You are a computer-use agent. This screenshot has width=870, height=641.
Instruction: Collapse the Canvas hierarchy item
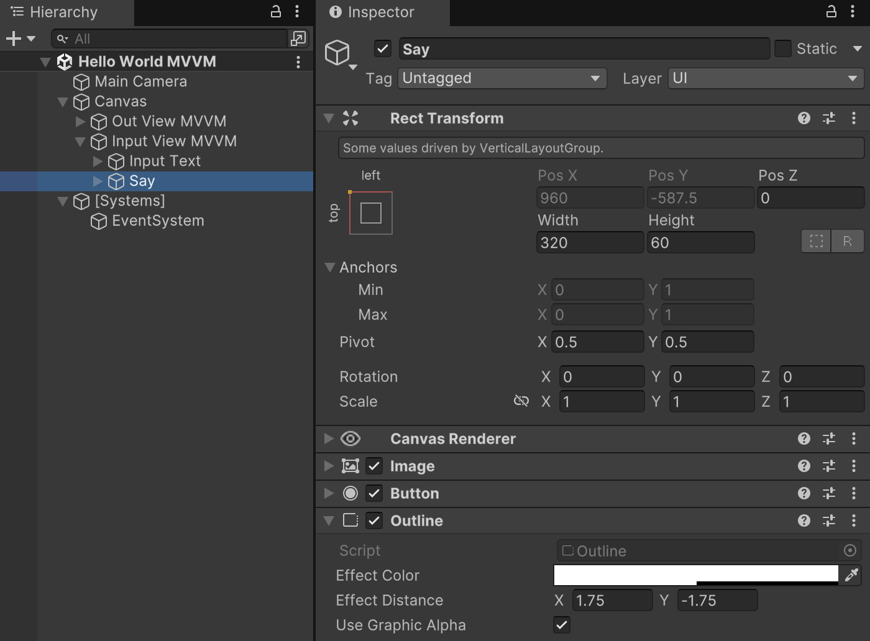(x=63, y=101)
